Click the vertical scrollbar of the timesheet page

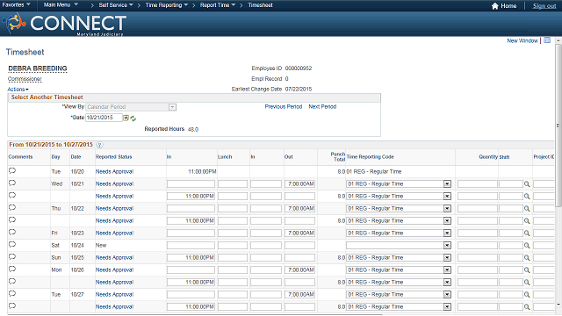(558, 126)
